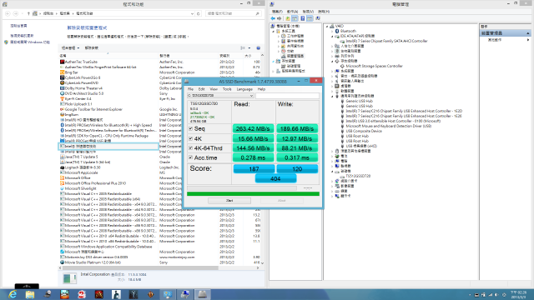Select the first Generic USB Hub device
534x300 pixels.
tap(360, 101)
